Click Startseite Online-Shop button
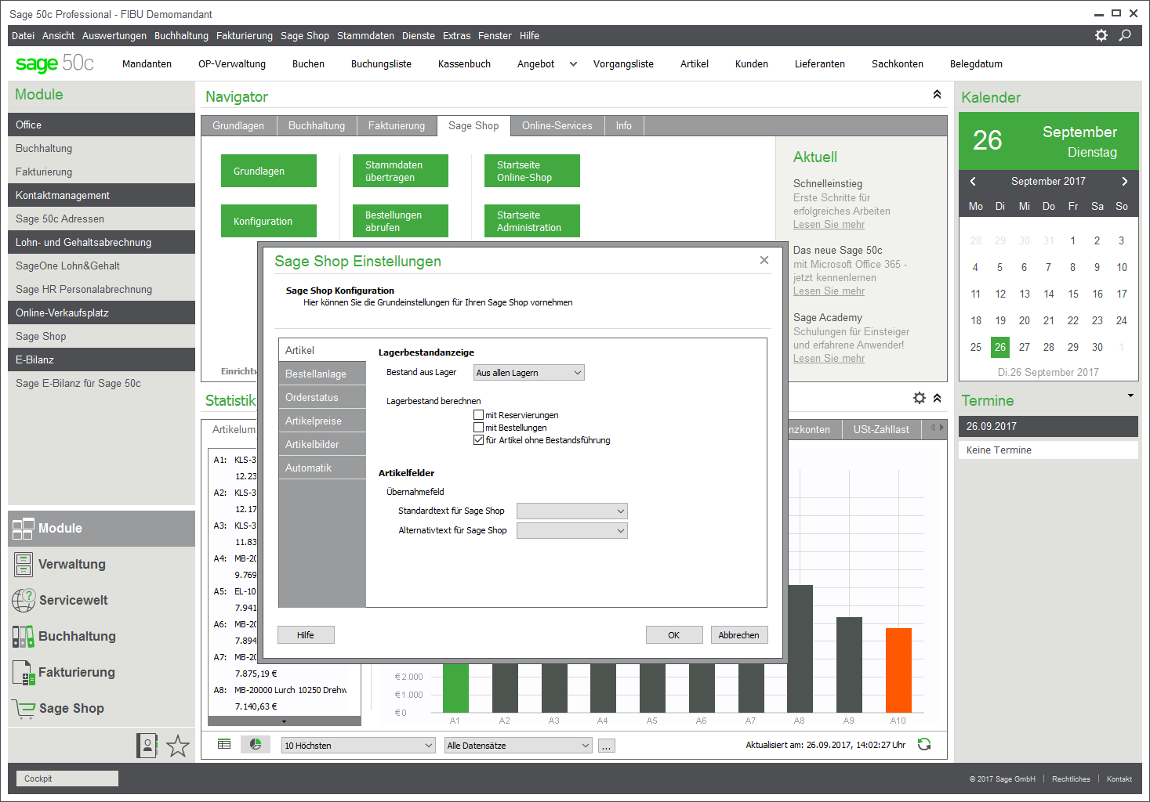1150x802 pixels. tap(532, 171)
